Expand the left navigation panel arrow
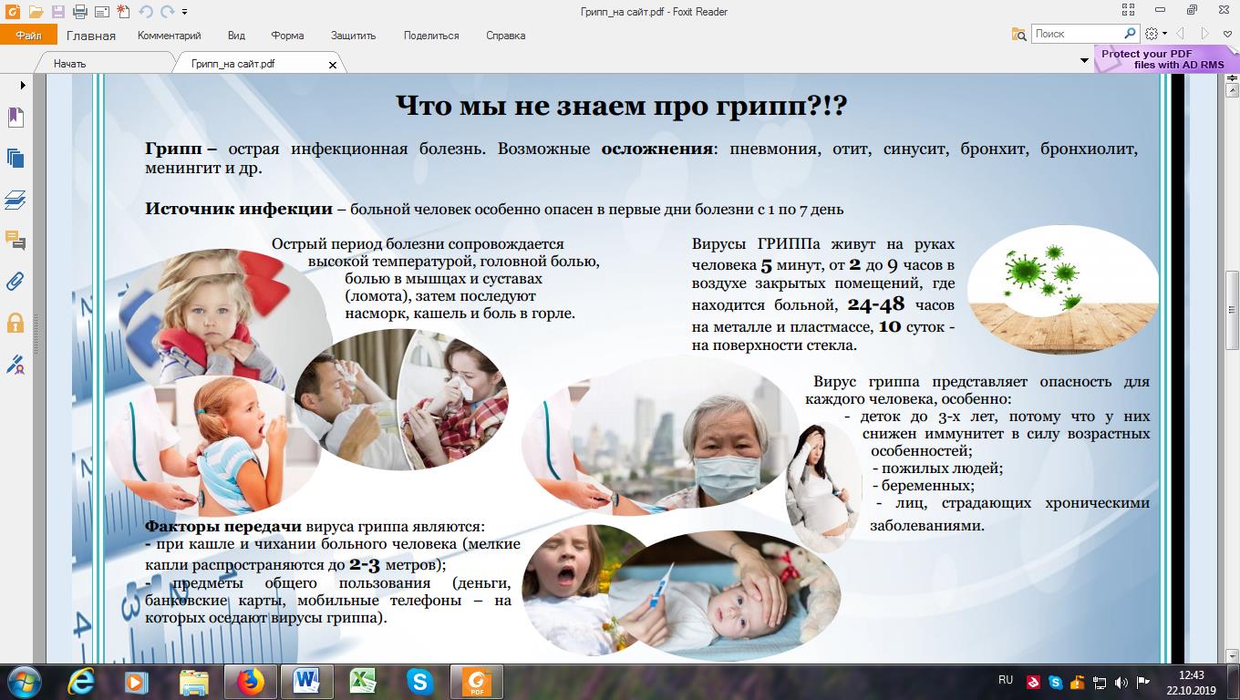Viewport: 1240px width, 700px height. coord(23,86)
